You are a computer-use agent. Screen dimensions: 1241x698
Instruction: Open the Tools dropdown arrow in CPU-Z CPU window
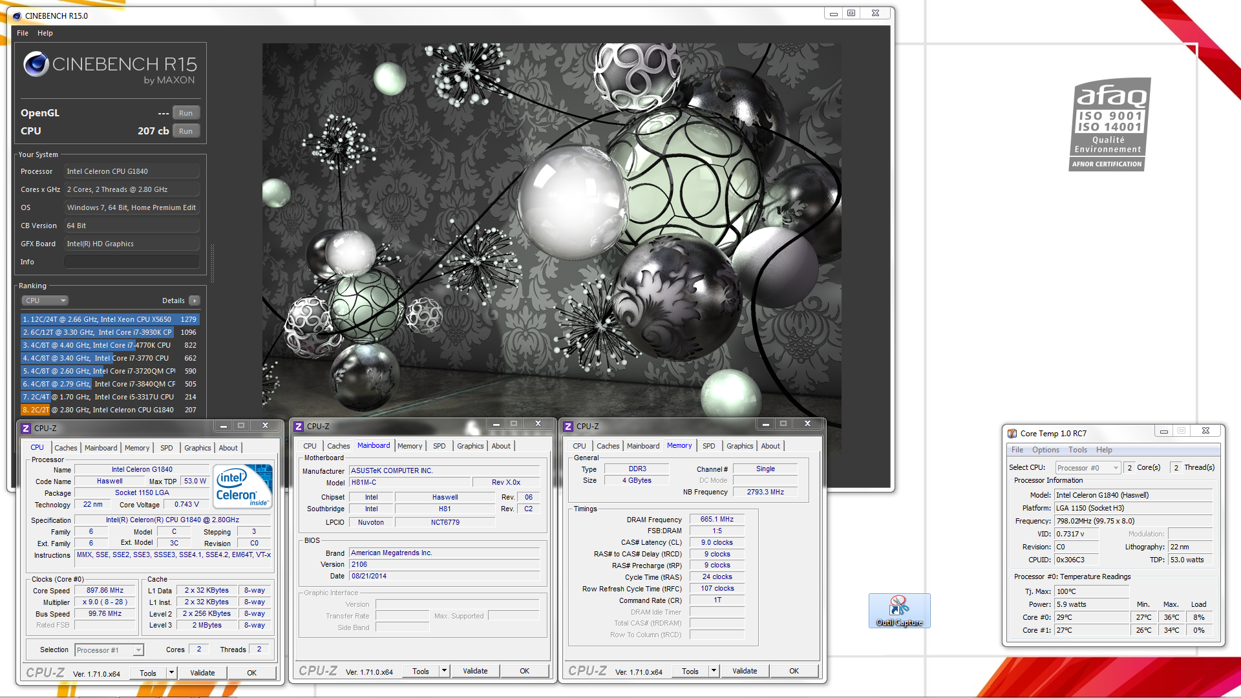[171, 673]
